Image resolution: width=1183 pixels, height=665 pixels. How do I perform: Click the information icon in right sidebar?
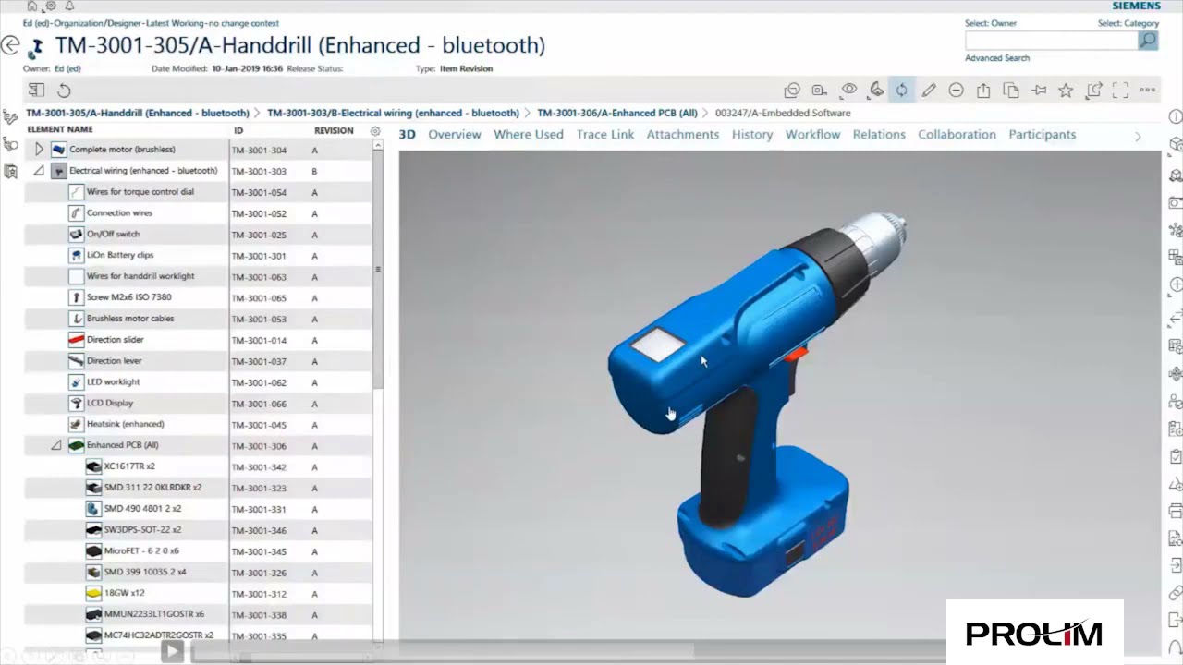[x=1176, y=116]
